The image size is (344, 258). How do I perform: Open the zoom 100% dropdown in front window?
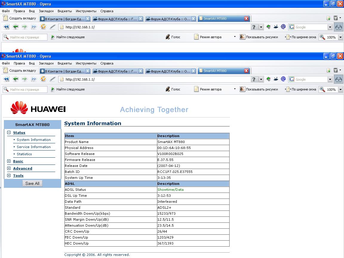pyautogui.click(x=340, y=90)
